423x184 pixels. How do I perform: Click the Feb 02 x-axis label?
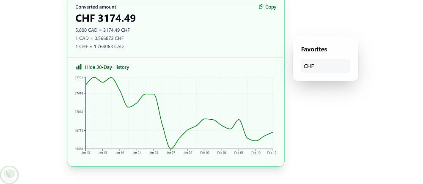tap(205, 153)
